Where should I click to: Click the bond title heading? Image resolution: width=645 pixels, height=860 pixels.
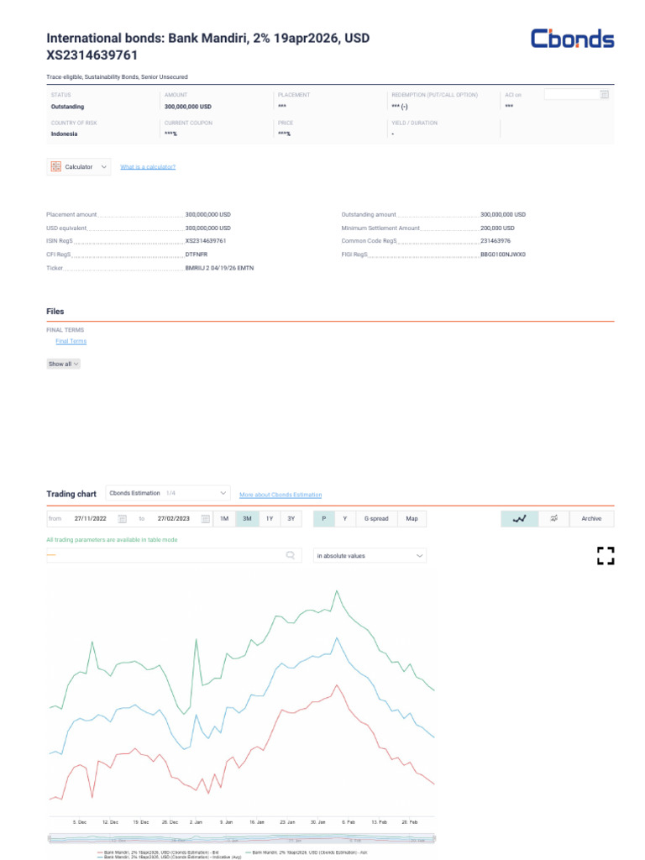point(208,47)
